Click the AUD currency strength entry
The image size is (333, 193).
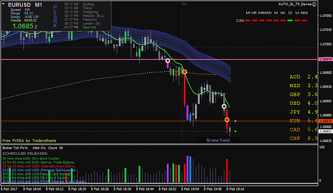[304, 77]
